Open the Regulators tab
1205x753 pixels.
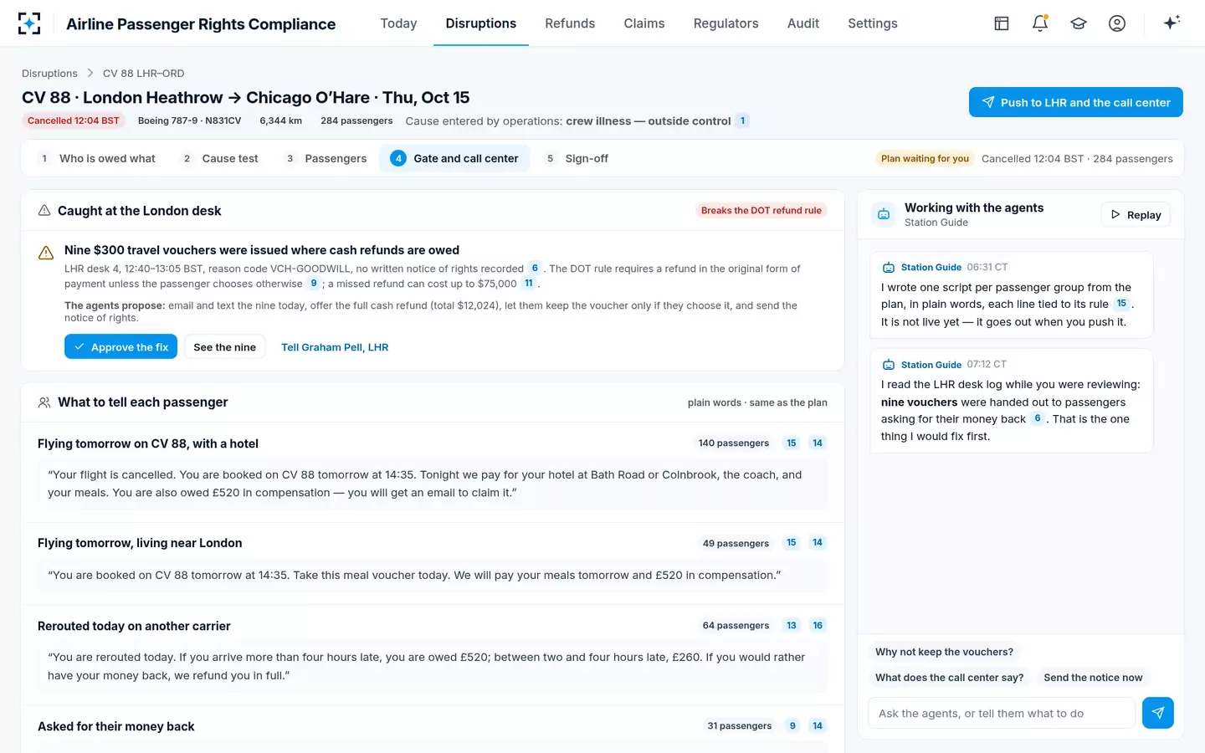[726, 23]
